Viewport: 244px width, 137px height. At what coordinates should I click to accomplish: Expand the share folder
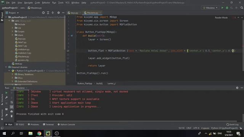(12, 35)
